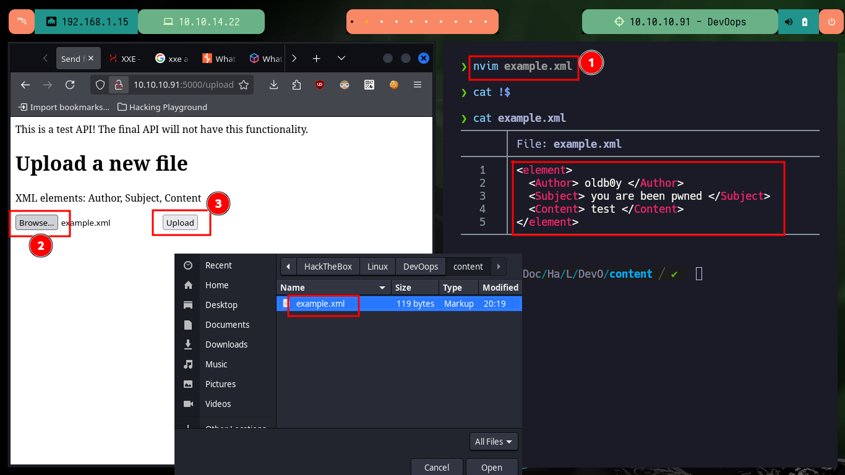Select Downloads in file dialog sidebar

tap(225, 344)
